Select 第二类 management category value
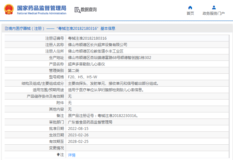The width and height of the screenshot is (233, 160). click(74, 71)
